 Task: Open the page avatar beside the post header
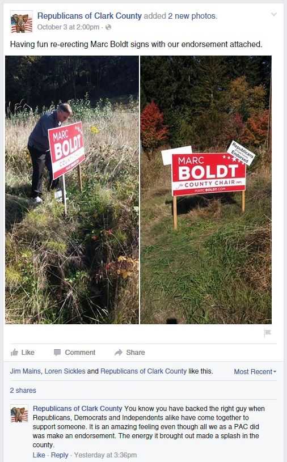tap(22, 22)
